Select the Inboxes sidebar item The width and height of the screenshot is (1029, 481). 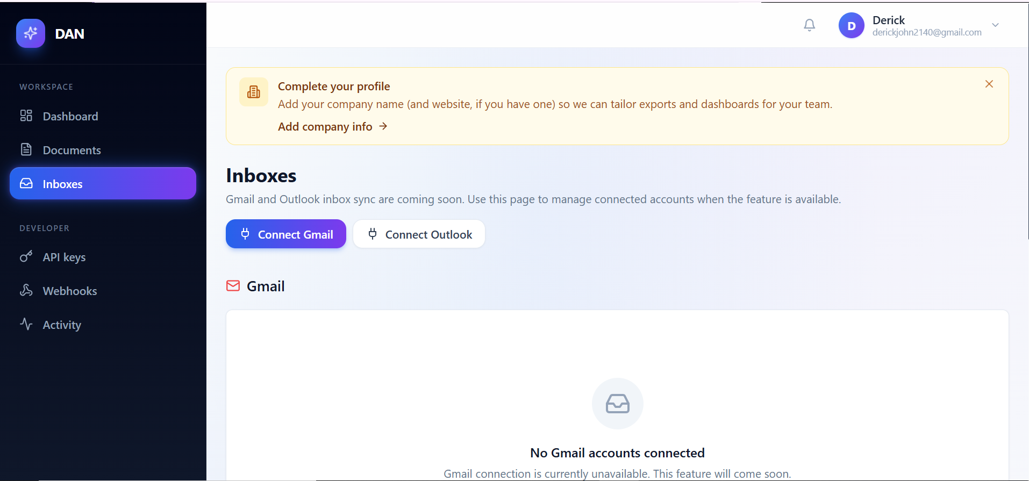pyautogui.click(x=103, y=183)
